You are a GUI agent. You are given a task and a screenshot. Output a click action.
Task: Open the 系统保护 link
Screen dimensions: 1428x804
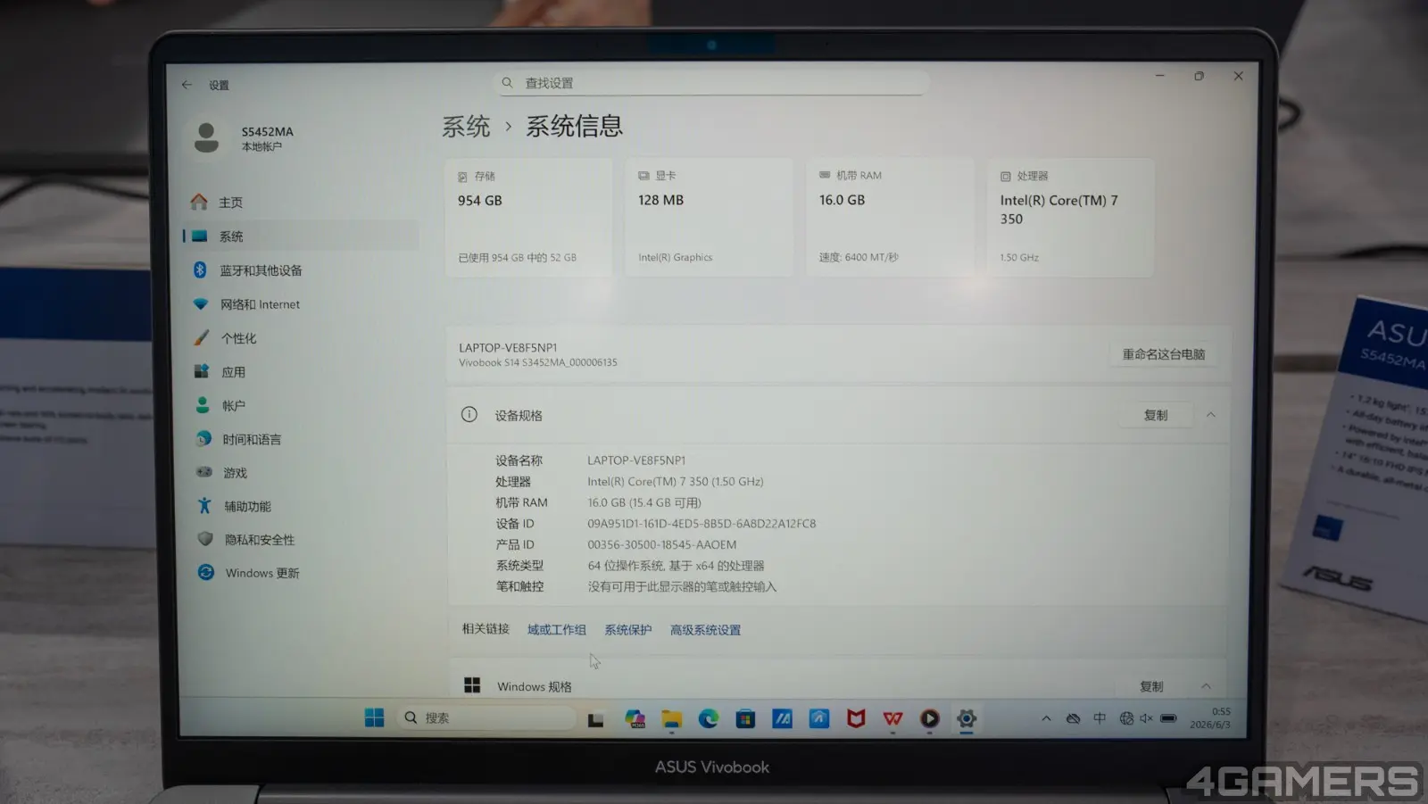[628, 630]
